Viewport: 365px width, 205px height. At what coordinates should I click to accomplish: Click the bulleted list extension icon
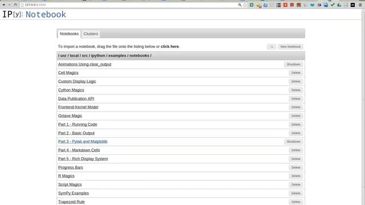coord(278,5)
